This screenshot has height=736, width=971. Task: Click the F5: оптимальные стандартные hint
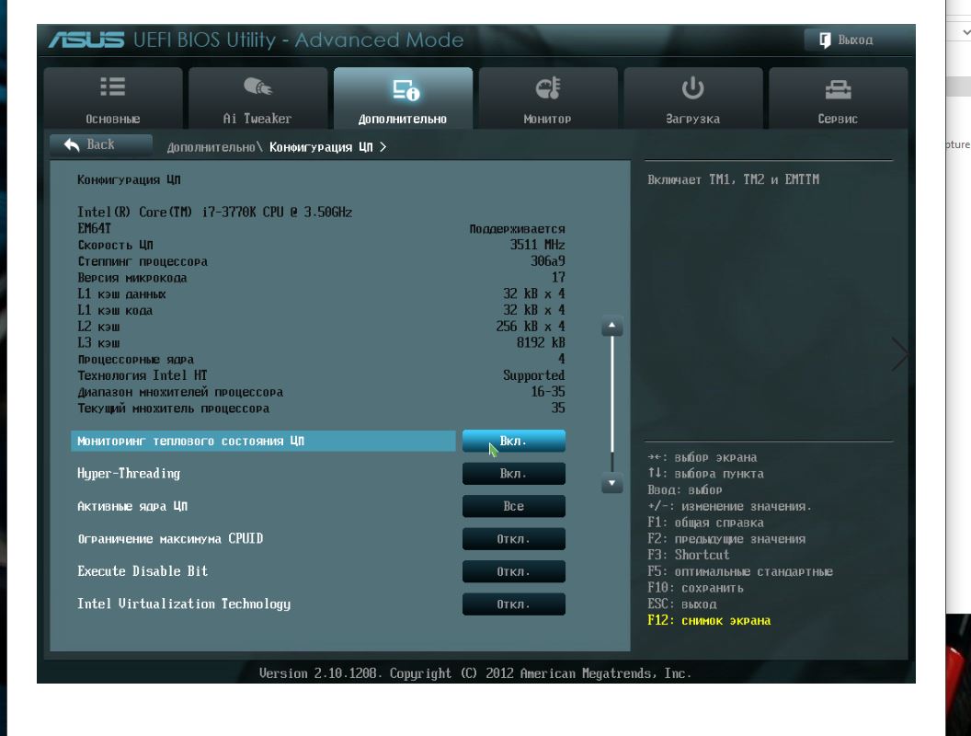coord(740,572)
